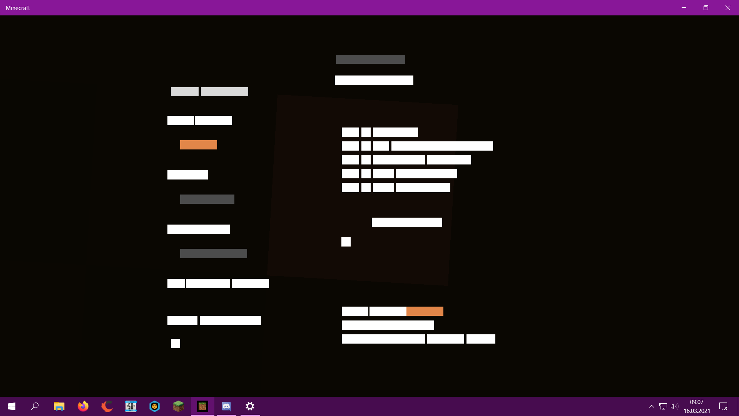Viewport: 739px width, 416px height.
Task: Restore down the Minecraft window
Action: click(706, 8)
